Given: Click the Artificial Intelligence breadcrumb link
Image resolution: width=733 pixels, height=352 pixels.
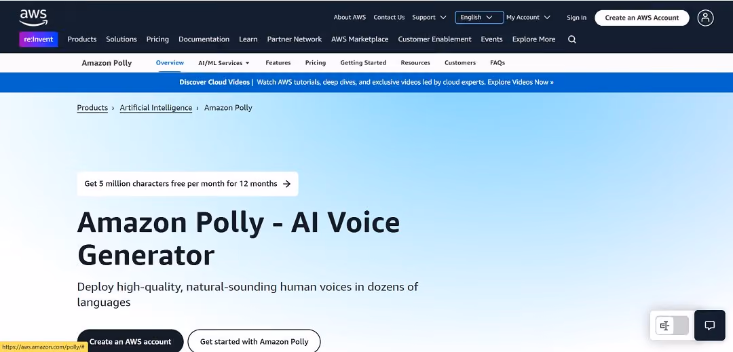Looking at the screenshot, I should (156, 108).
